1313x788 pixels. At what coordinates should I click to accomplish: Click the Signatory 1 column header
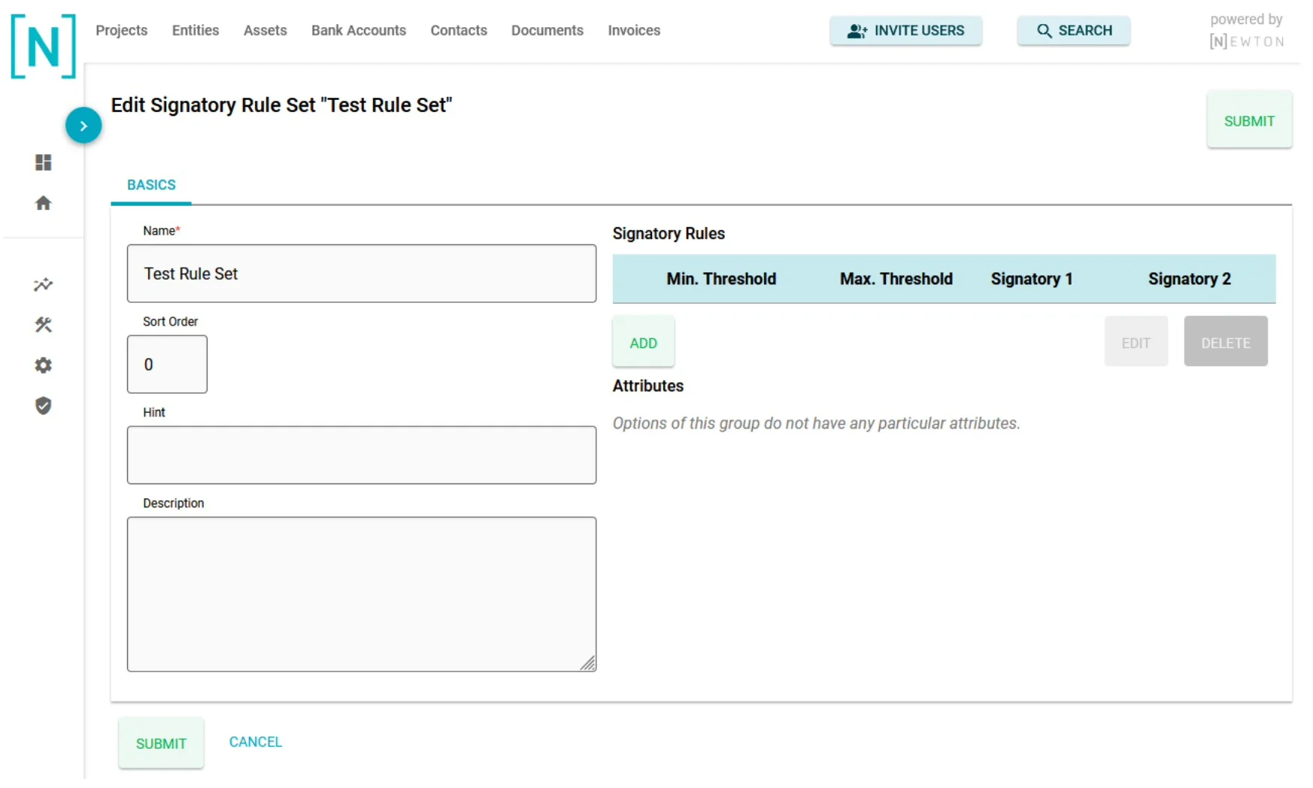coord(1031,279)
